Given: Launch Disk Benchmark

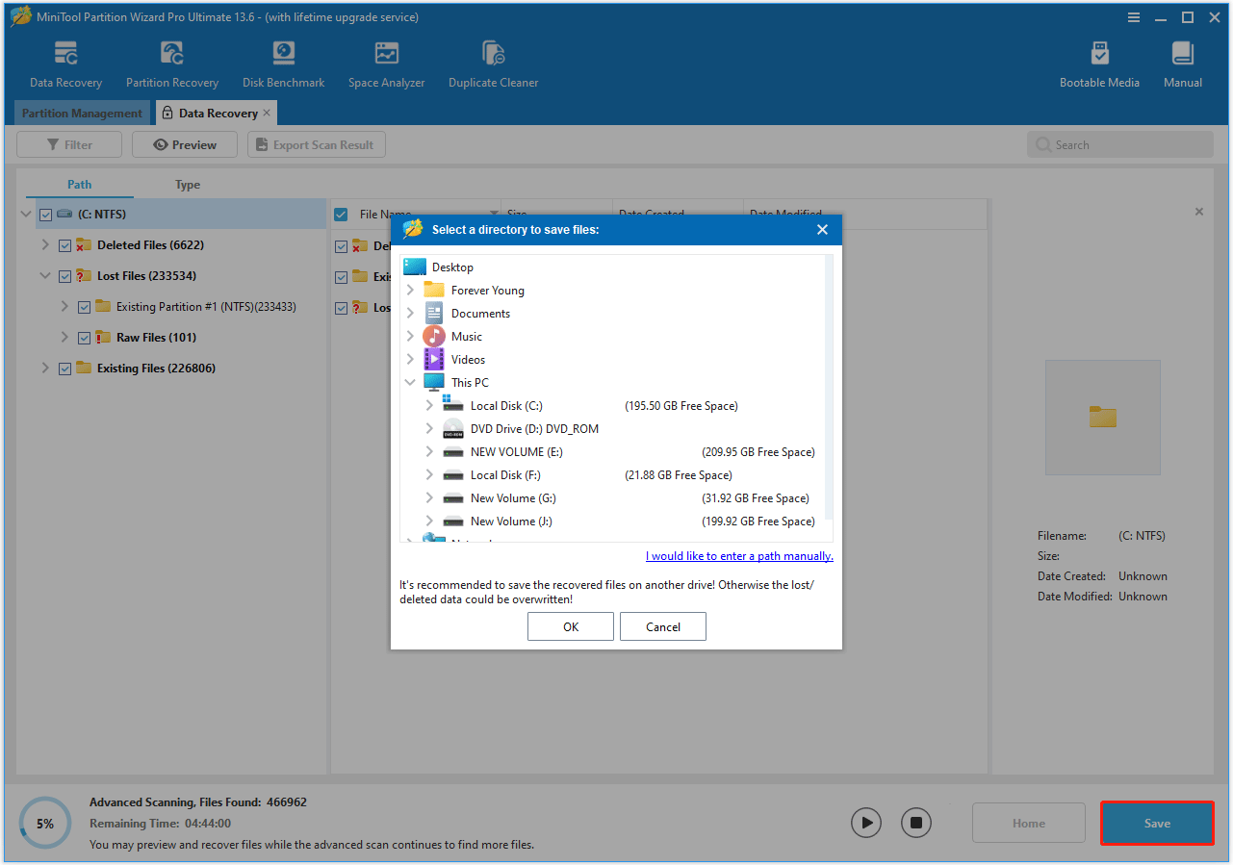Looking at the screenshot, I should point(283,63).
